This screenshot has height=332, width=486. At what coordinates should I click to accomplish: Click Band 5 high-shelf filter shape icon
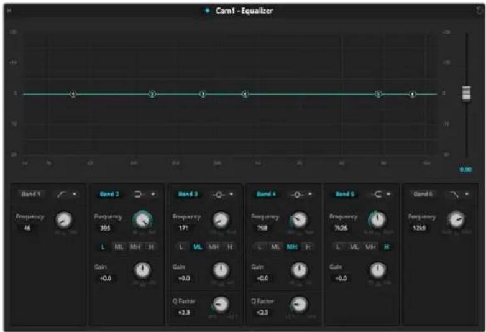coord(377,195)
